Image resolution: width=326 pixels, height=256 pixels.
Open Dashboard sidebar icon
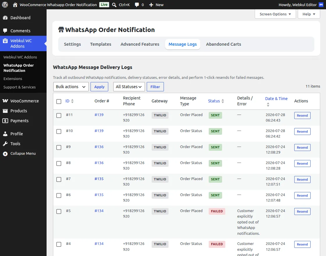5,18
